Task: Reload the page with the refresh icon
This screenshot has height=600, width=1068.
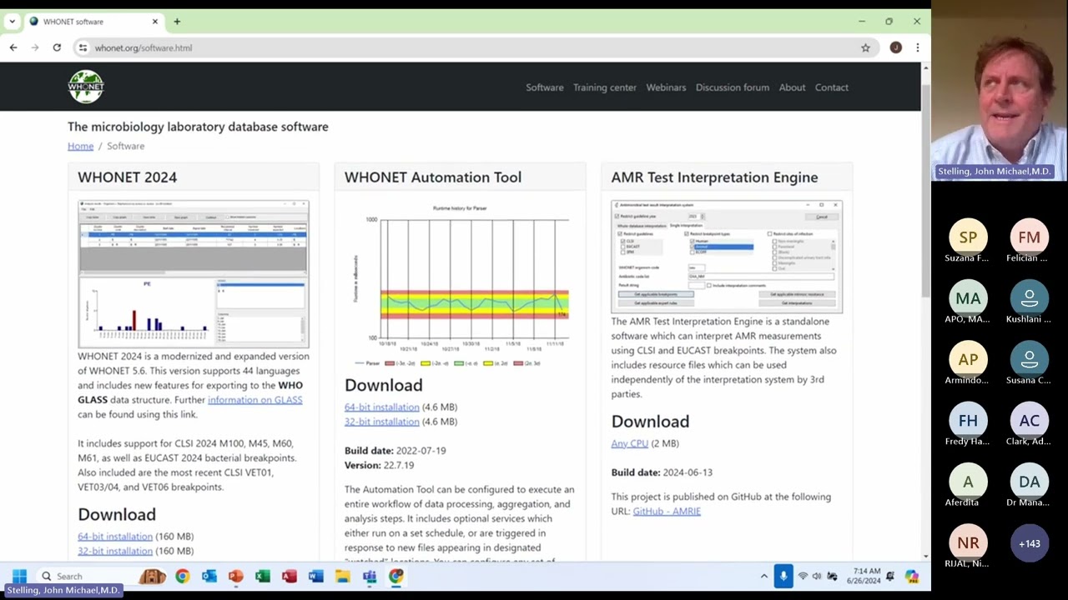Action: tap(57, 47)
